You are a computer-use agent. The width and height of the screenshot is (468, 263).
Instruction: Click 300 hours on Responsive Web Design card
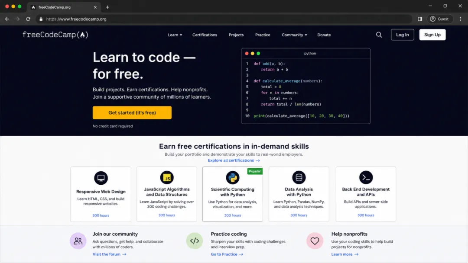[101, 215]
